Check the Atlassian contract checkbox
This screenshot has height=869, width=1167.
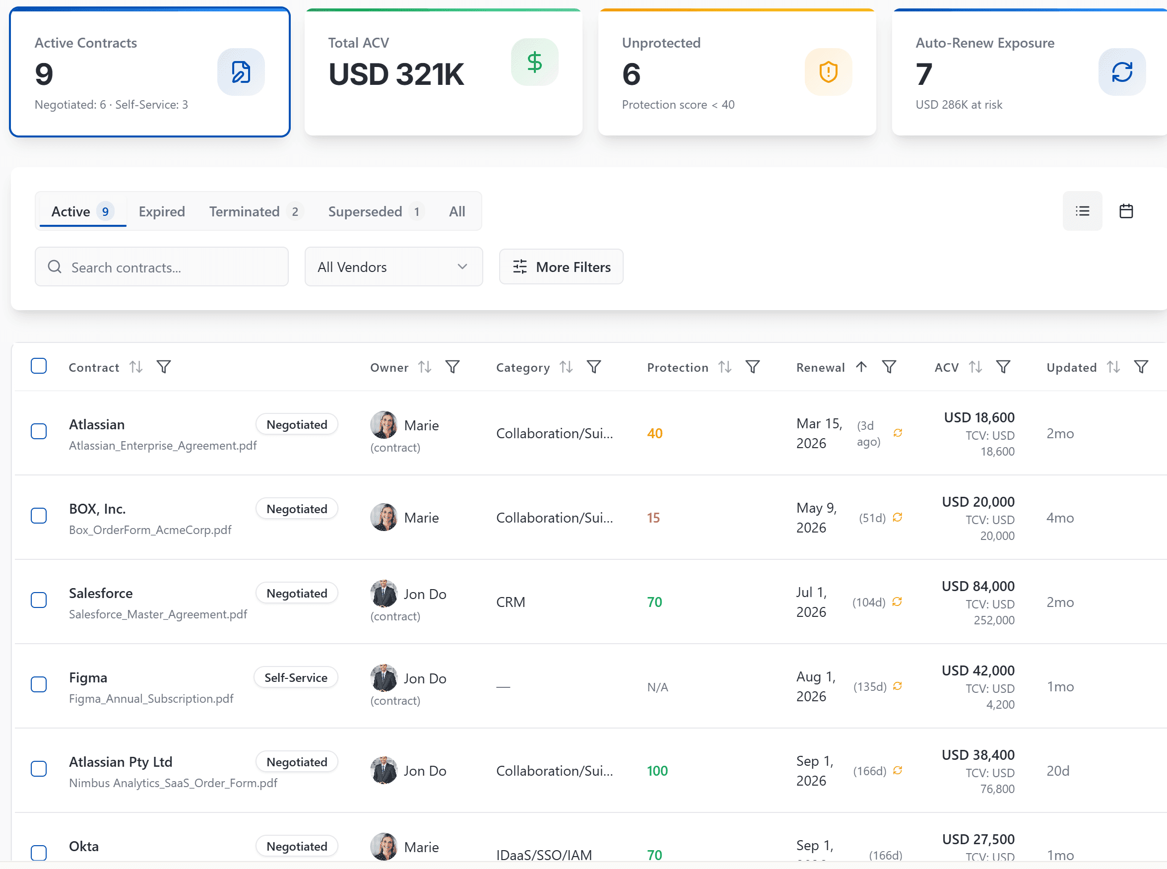click(x=38, y=431)
